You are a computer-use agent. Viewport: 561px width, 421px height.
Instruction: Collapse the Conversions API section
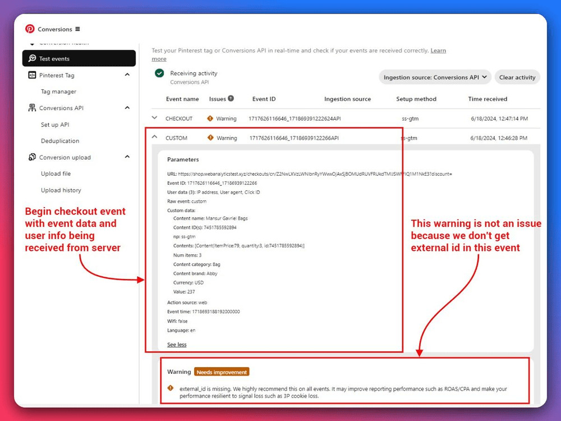[127, 107]
